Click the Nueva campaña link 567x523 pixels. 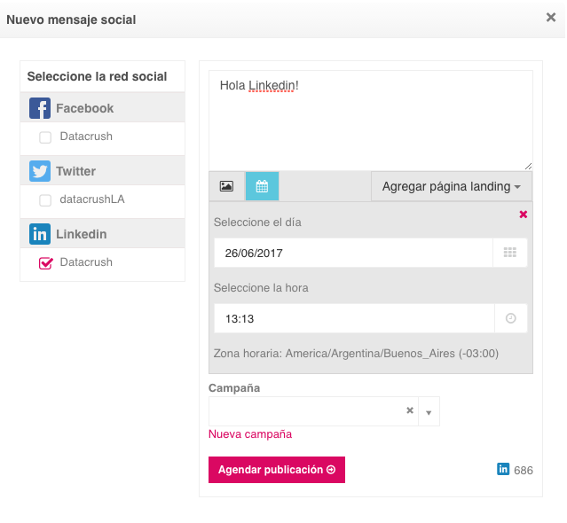point(250,433)
